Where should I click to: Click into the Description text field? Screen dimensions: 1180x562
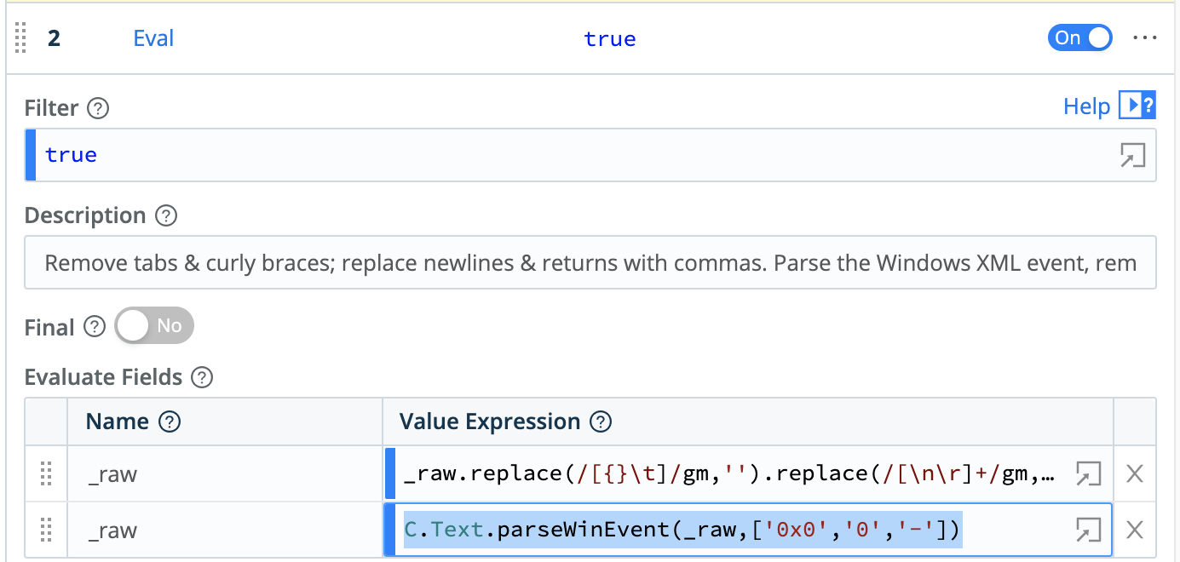coord(590,262)
